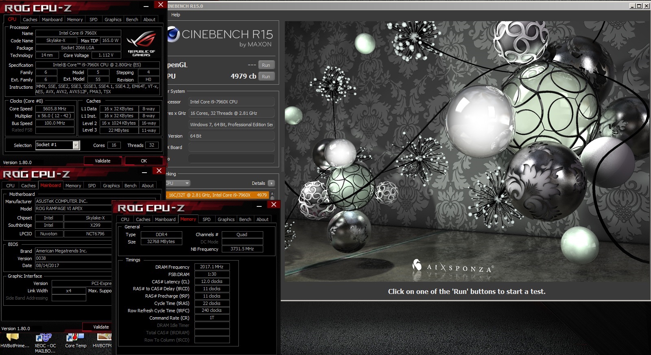Open the HWBOTP desktop icon beside Core Temp
This screenshot has height=355, width=651.
tap(103, 341)
